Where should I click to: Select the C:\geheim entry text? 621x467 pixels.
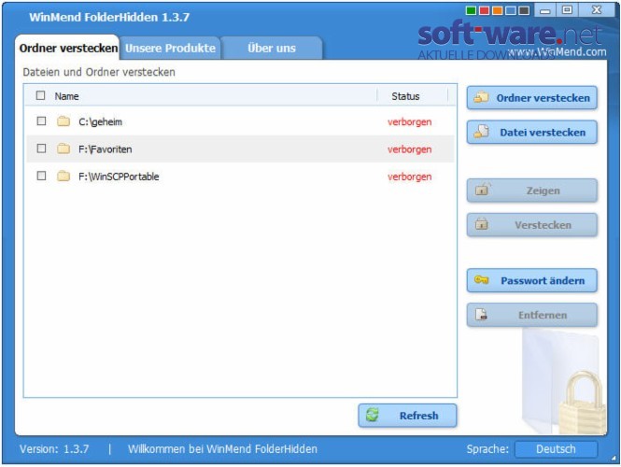pyautogui.click(x=100, y=122)
